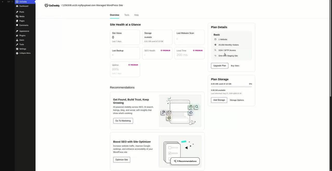332x171 pixels.
Task: Click the 'Plan Storage' heading
Action: coord(220,79)
